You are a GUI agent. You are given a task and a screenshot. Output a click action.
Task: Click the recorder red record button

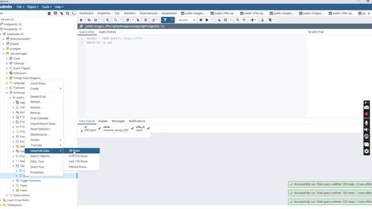367,114
